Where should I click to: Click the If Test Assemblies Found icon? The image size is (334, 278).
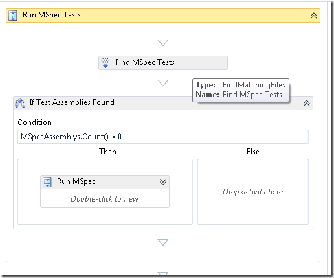(x=20, y=103)
